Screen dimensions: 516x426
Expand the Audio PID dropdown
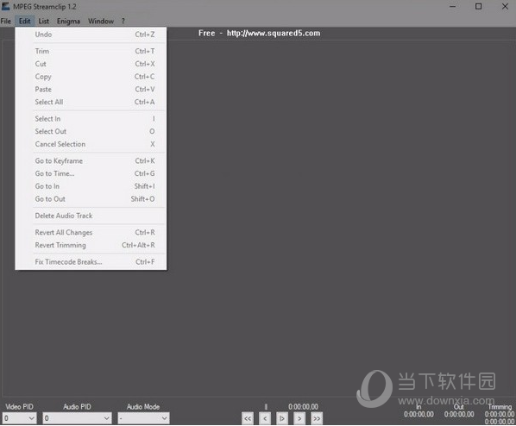tap(78, 418)
